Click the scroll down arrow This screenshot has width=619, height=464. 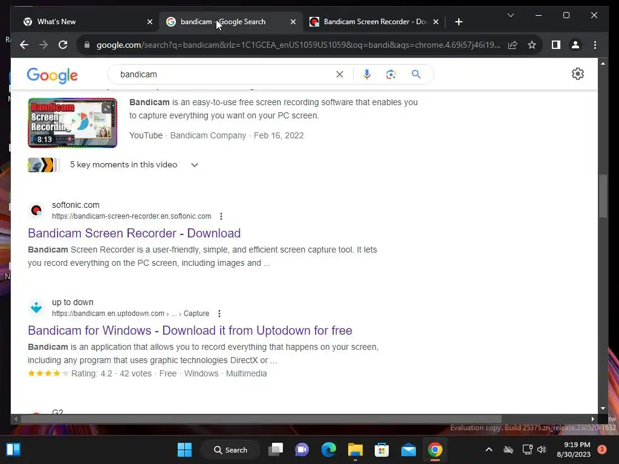(x=603, y=409)
